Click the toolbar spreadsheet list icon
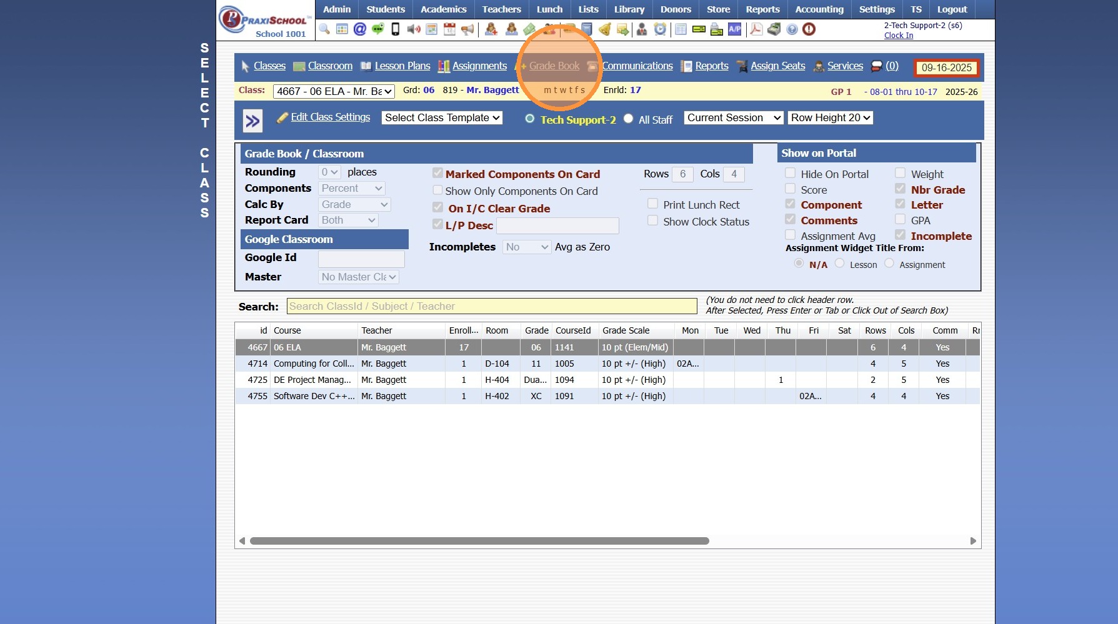 point(681,29)
